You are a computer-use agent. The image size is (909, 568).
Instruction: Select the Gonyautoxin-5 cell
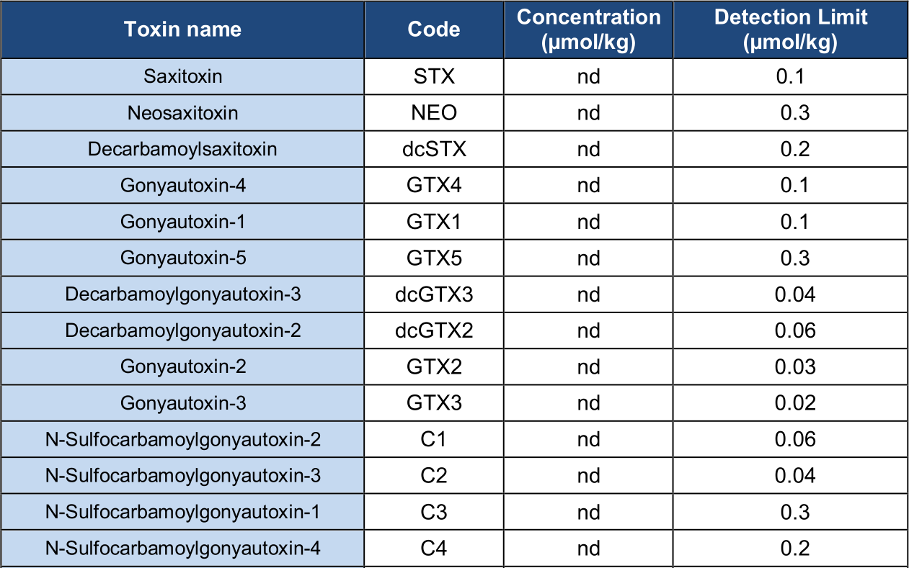coord(182,258)
